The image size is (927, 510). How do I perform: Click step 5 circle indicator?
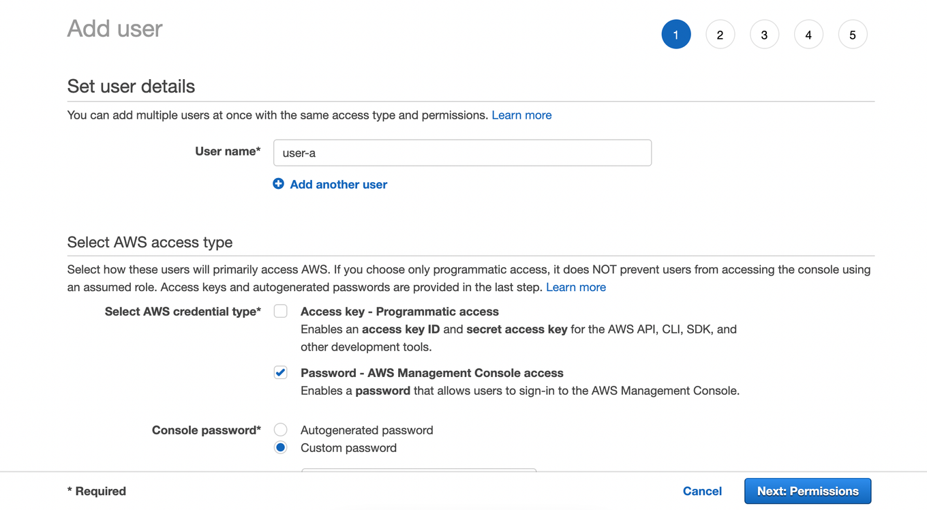click(852, 35)
